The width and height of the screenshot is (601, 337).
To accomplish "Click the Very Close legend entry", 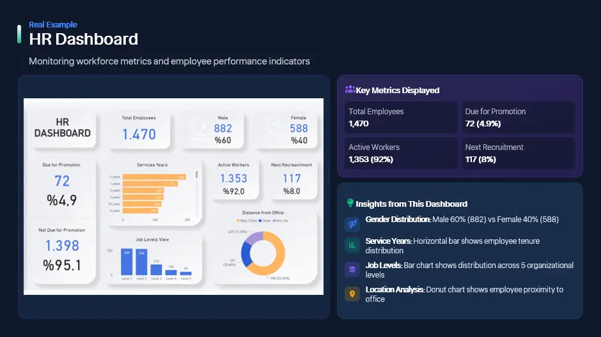I will pos(247,221).
